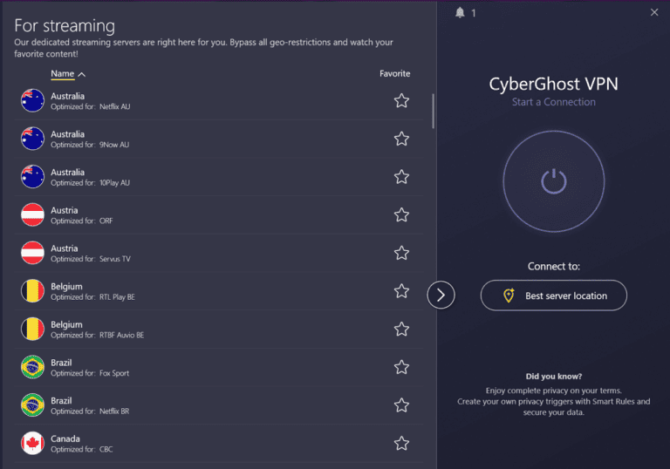Open notifications via the bell icon
The width and height of the screenshot is (670, 469).
(x=460, y=13)
